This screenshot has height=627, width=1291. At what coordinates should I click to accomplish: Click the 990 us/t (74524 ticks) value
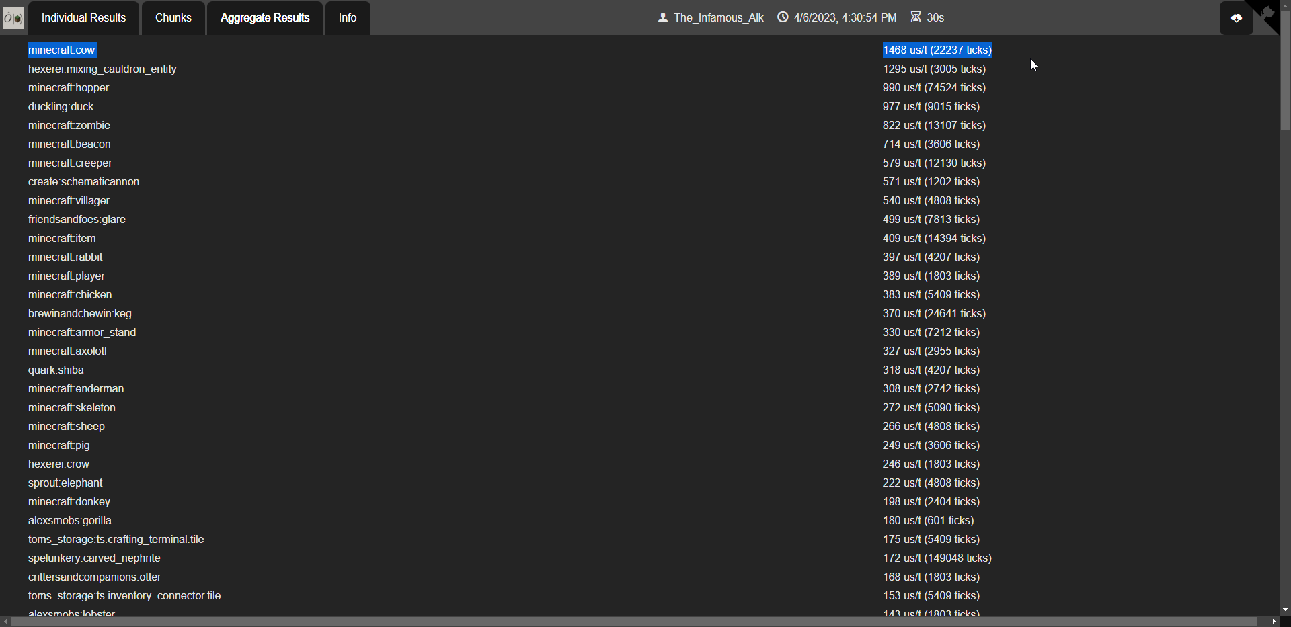tap(935, 88)
